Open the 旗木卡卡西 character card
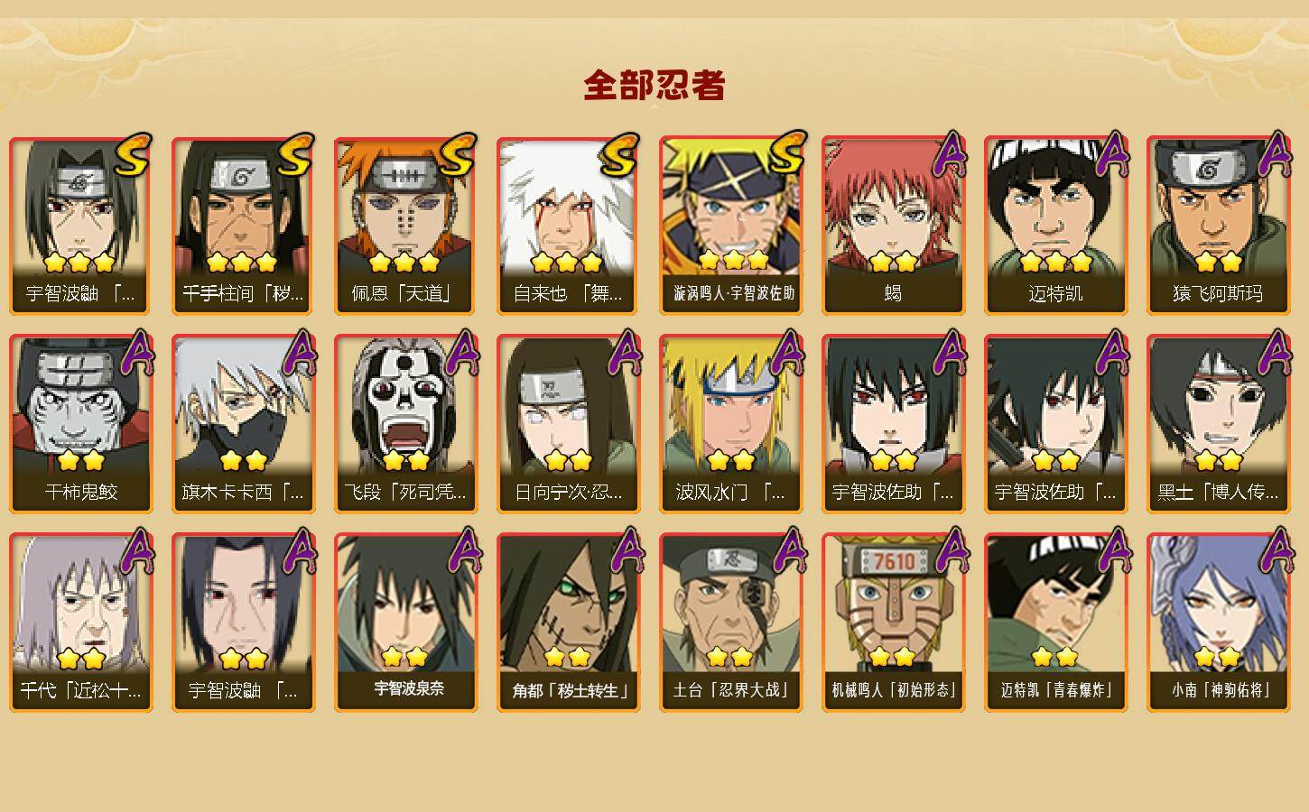 pyautogui.click(x=243, y=424)
